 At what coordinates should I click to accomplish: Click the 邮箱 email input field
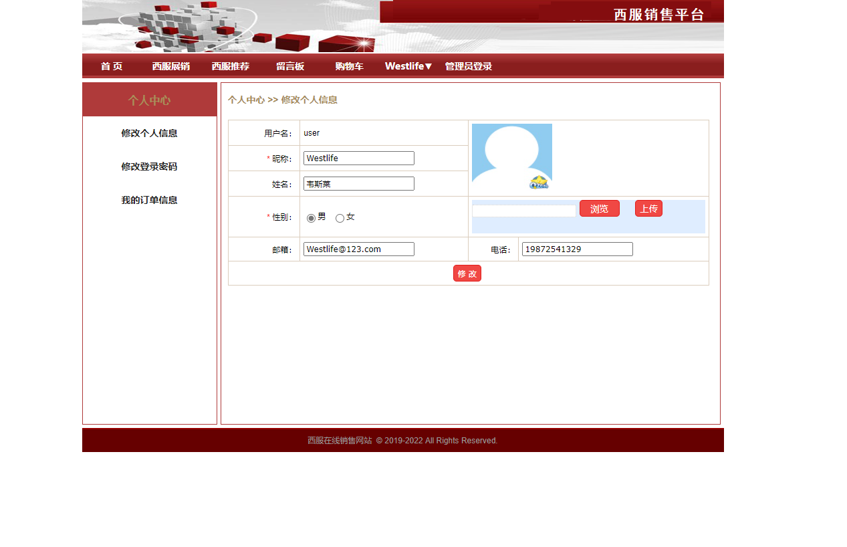358,249
